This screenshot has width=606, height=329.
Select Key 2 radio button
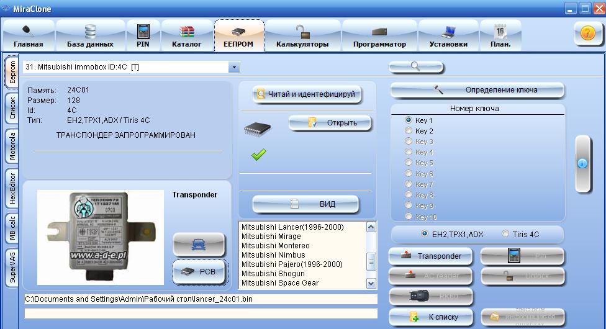409,131
